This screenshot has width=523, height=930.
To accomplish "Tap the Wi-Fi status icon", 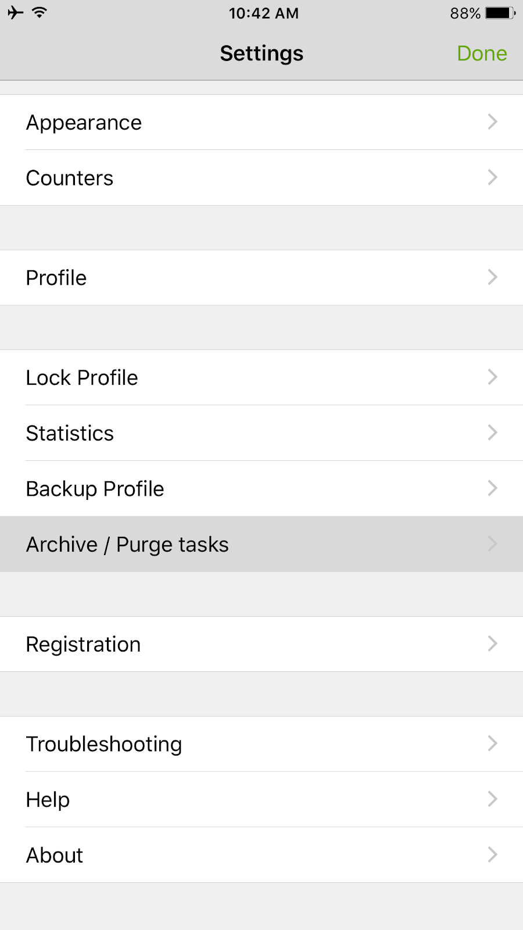I will pos(40,13).
